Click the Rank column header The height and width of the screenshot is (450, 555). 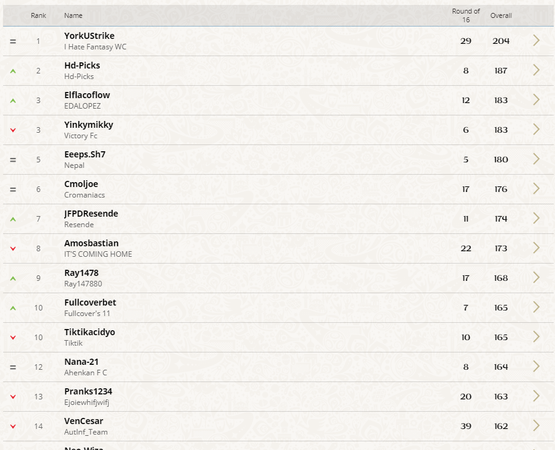pyautogui.click(x=38, y=15)
